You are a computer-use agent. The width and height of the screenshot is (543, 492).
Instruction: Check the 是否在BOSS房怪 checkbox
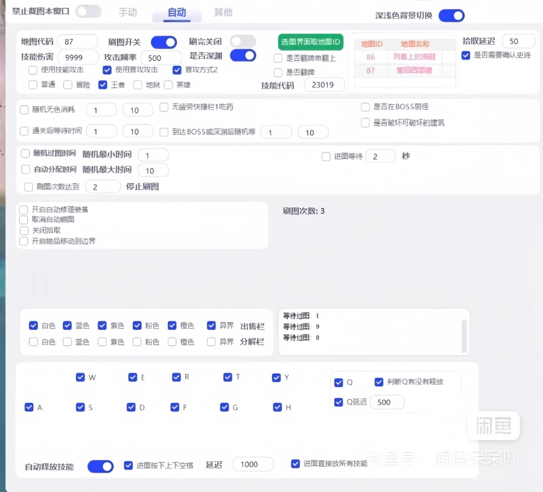pos(365,107)
